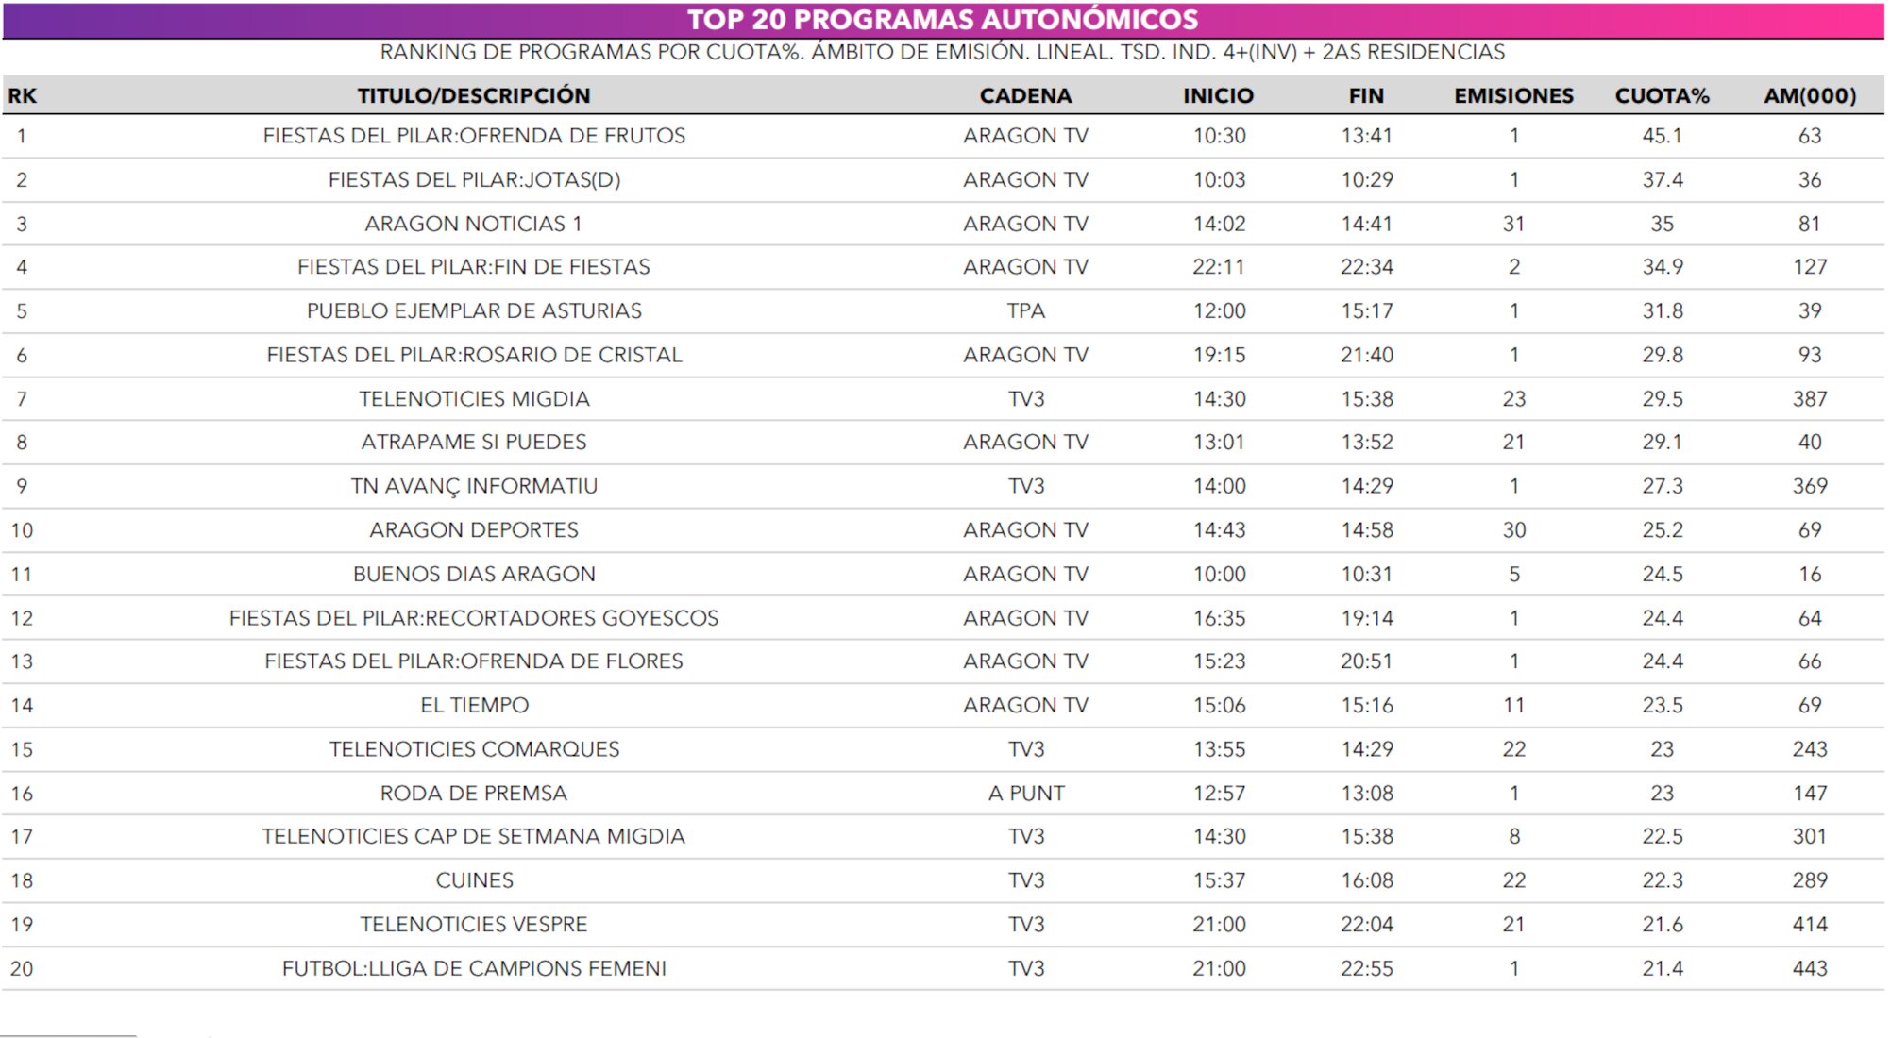Click the TPA channel cell

1025,310
